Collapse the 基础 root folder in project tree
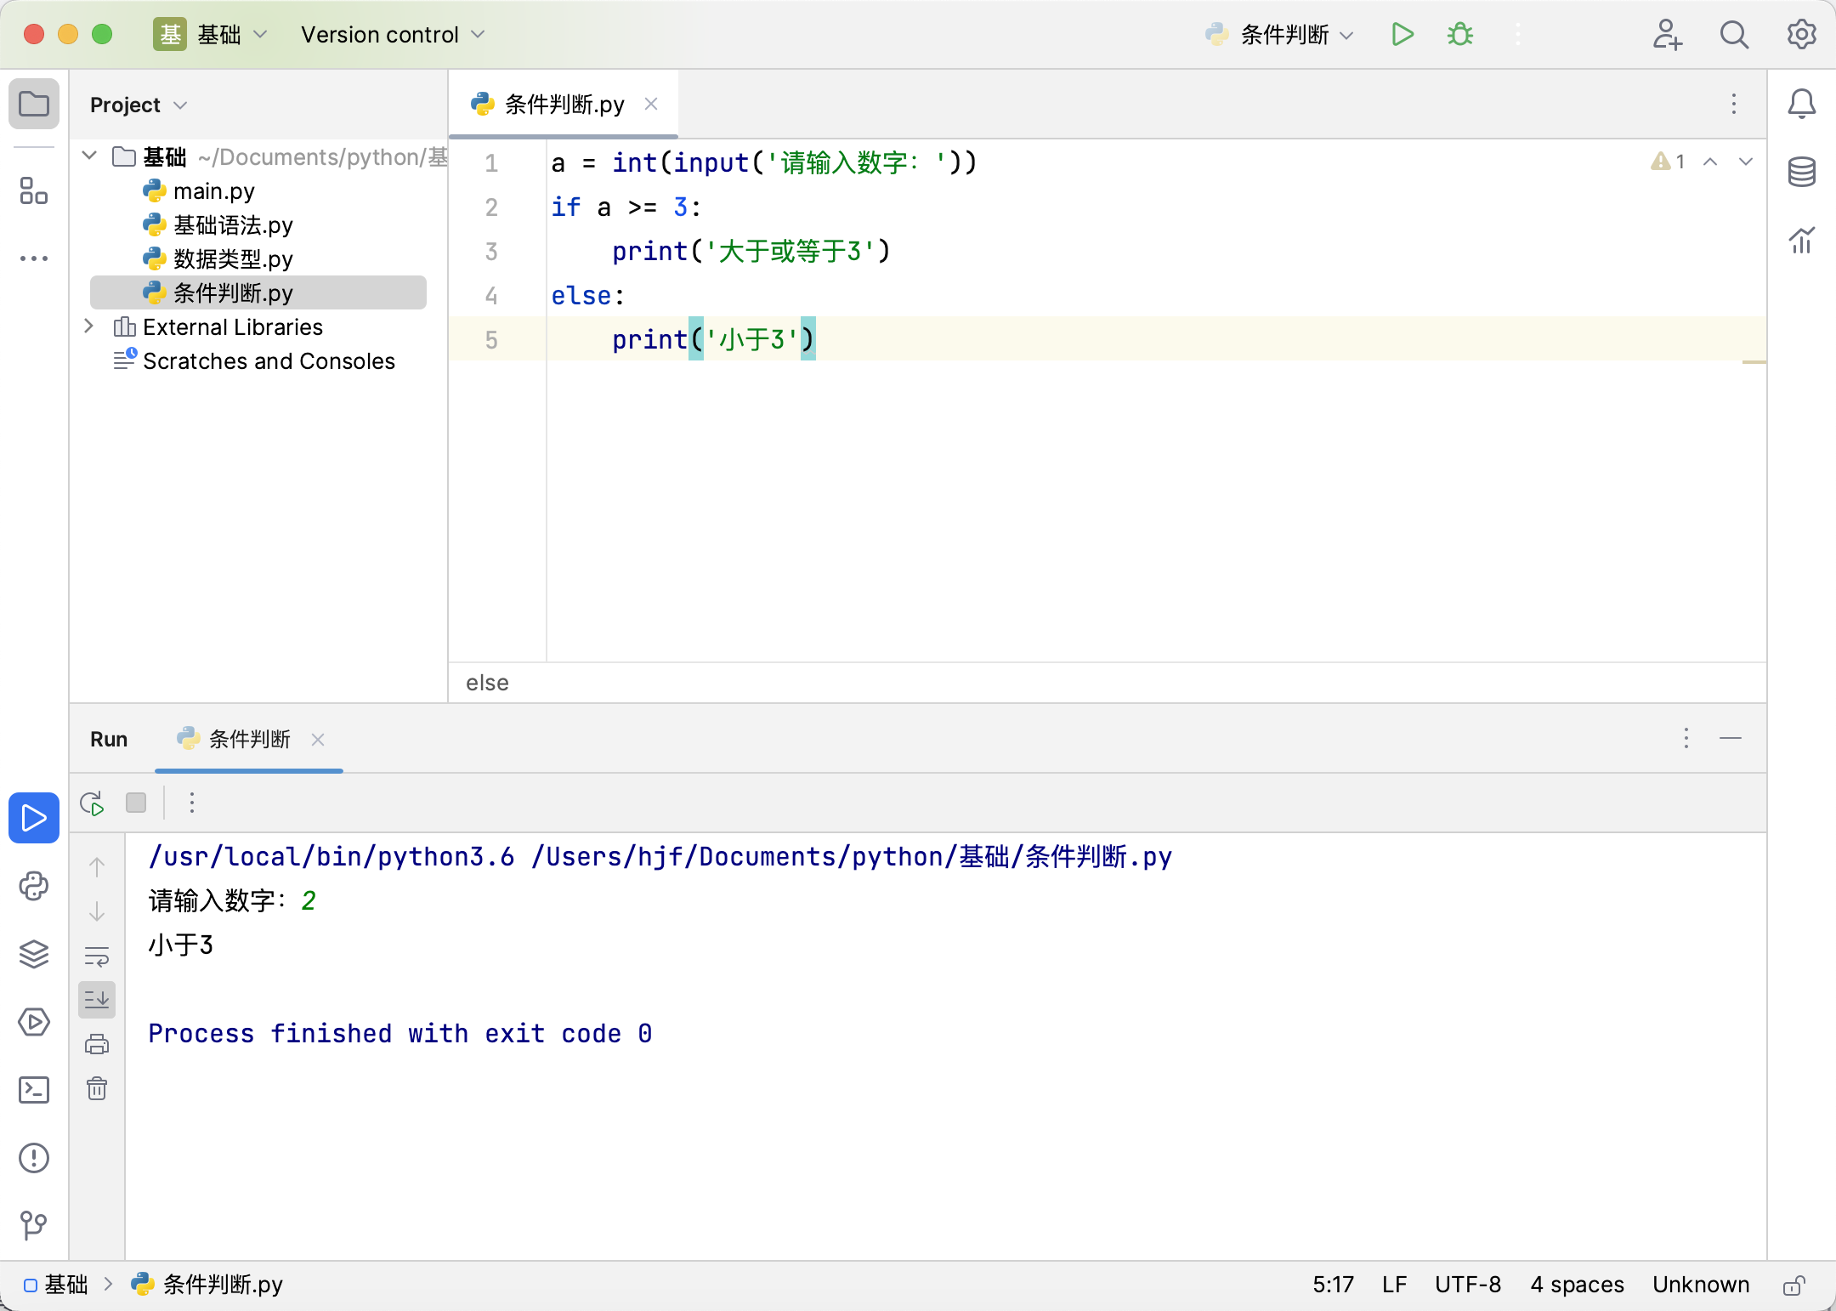Viewport: 1836px width, 1311px height. pyautogui.click(x=89, y=156)
